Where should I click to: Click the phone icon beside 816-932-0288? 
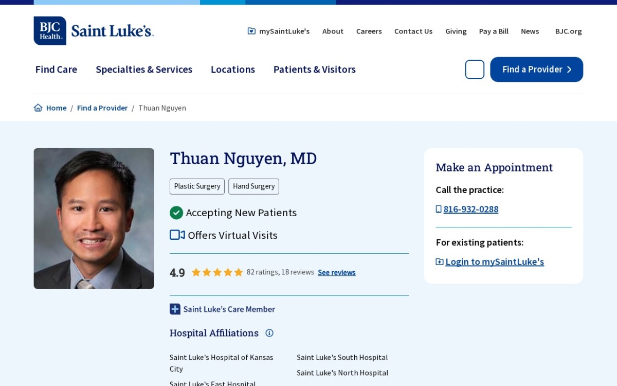[x=439, y=209]
